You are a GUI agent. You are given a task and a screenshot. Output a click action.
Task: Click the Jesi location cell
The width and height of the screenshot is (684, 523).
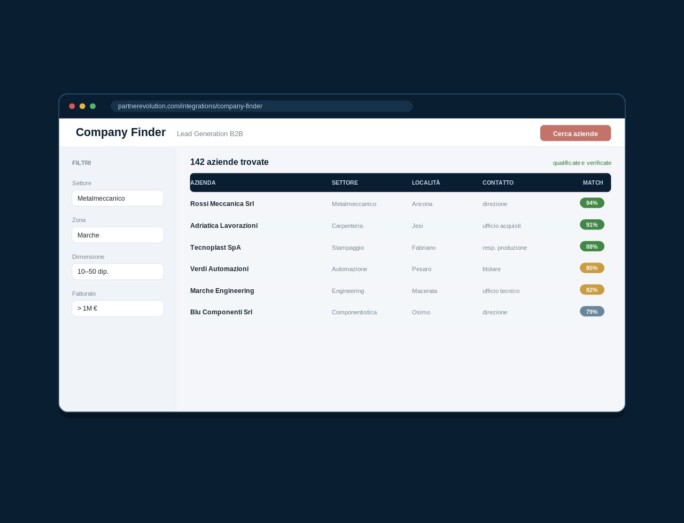pyautogui.click(x=417, y=226)
